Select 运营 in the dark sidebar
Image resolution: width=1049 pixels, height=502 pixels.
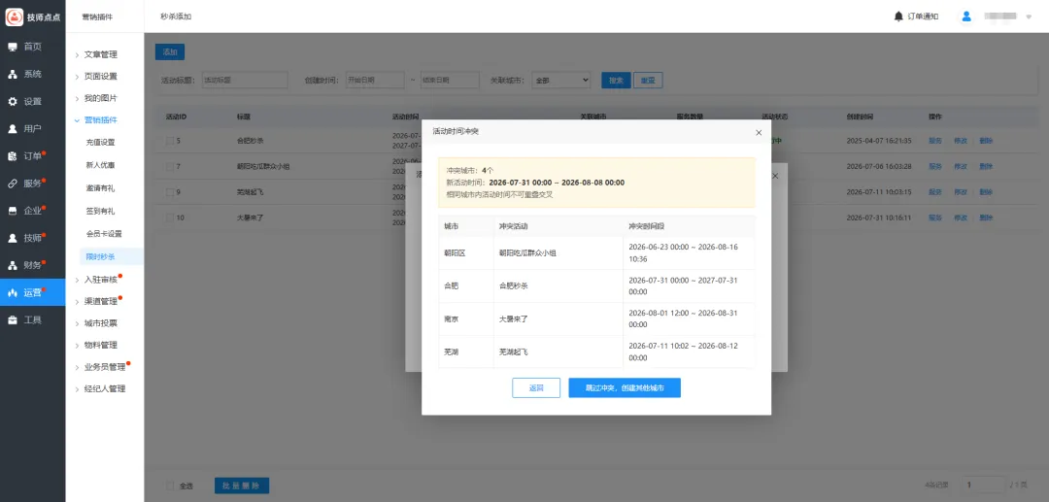coord(32,293)
